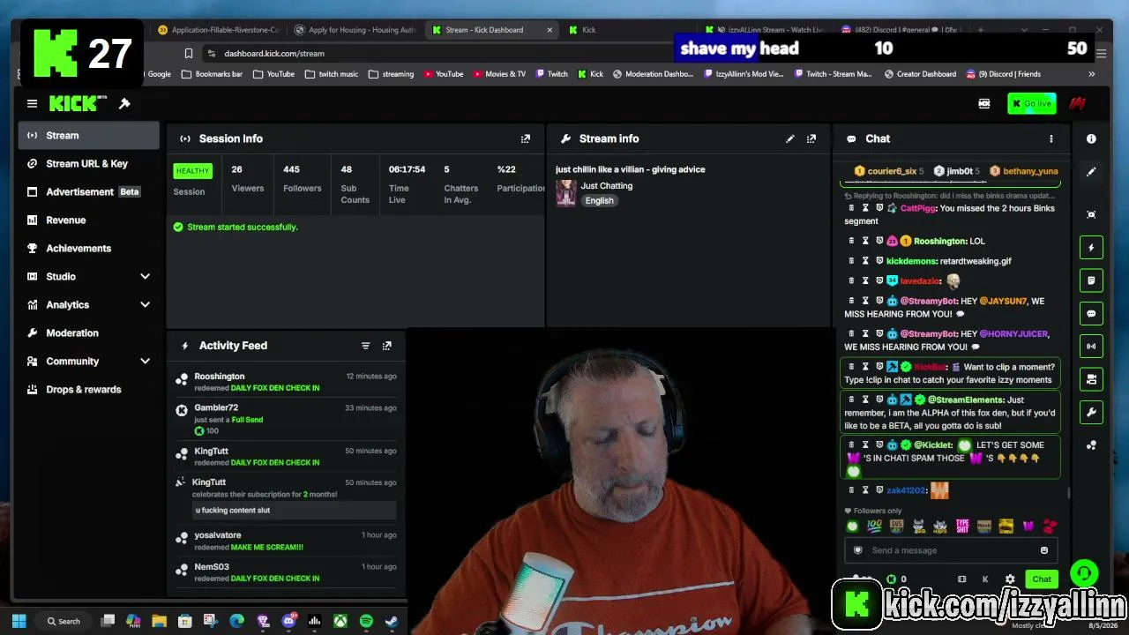Close the Stream - Kick Dashboard tab
Screen dimensions: 1129x635
pos(550,30)
